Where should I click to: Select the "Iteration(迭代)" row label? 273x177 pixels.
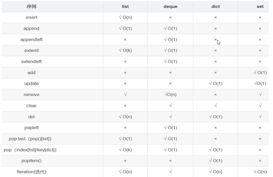click(31, 172)
